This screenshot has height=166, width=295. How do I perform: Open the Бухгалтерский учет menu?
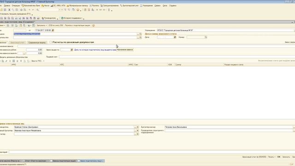click(129, 6)
